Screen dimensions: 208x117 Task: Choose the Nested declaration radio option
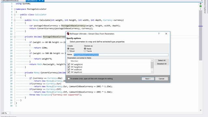(x=85, y=48)
